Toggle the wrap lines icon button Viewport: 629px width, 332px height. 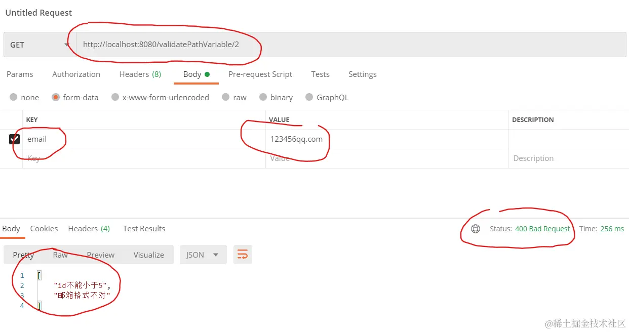click(243, 255)
